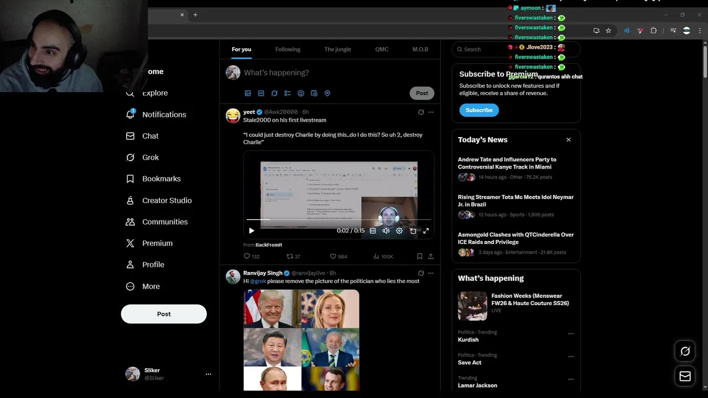The image size is (708, 398).
Task: Like yeet's post with 984 likes
Action: 339,256
